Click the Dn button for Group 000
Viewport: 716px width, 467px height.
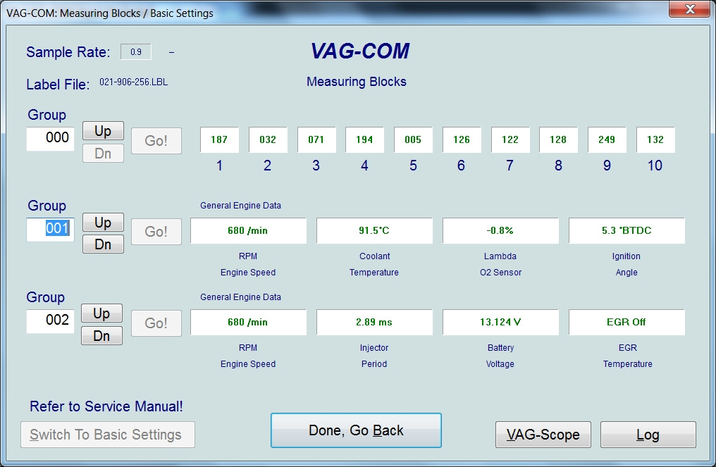click(103, 154)
